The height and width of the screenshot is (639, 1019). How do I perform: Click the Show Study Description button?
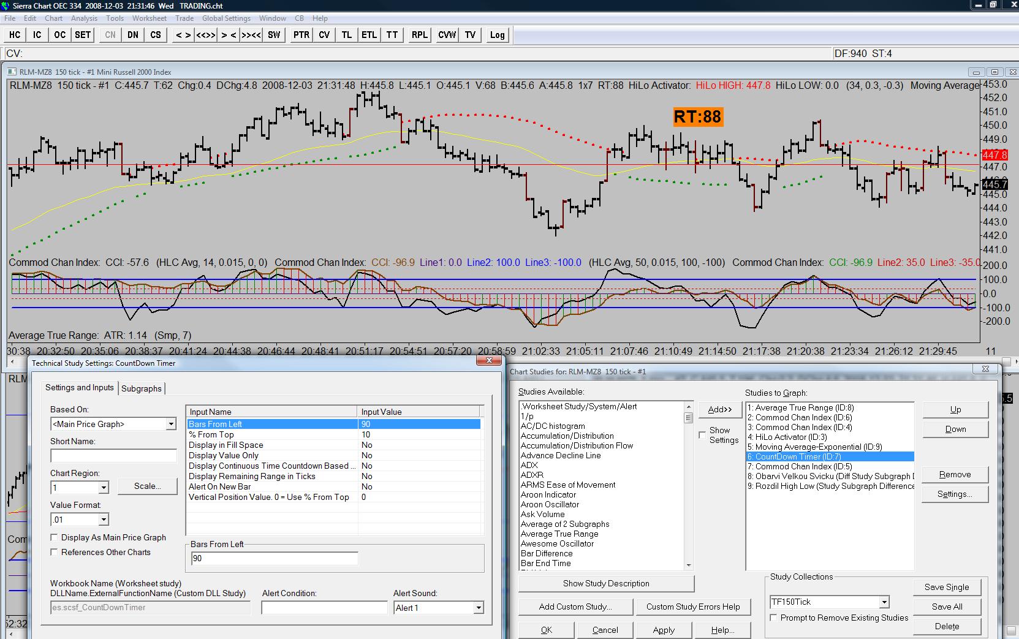click(x=606, y=583)
